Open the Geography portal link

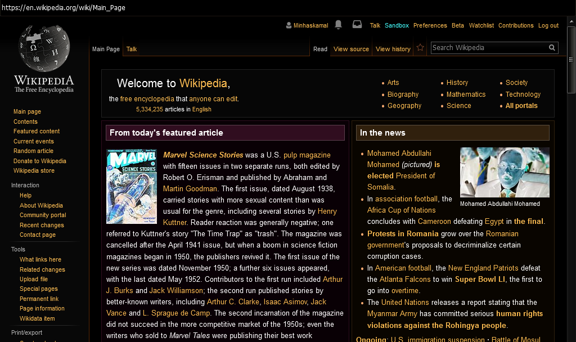[x=404, y=106]
